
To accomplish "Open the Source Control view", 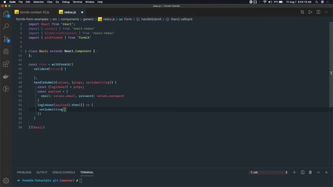I will 6,39.
